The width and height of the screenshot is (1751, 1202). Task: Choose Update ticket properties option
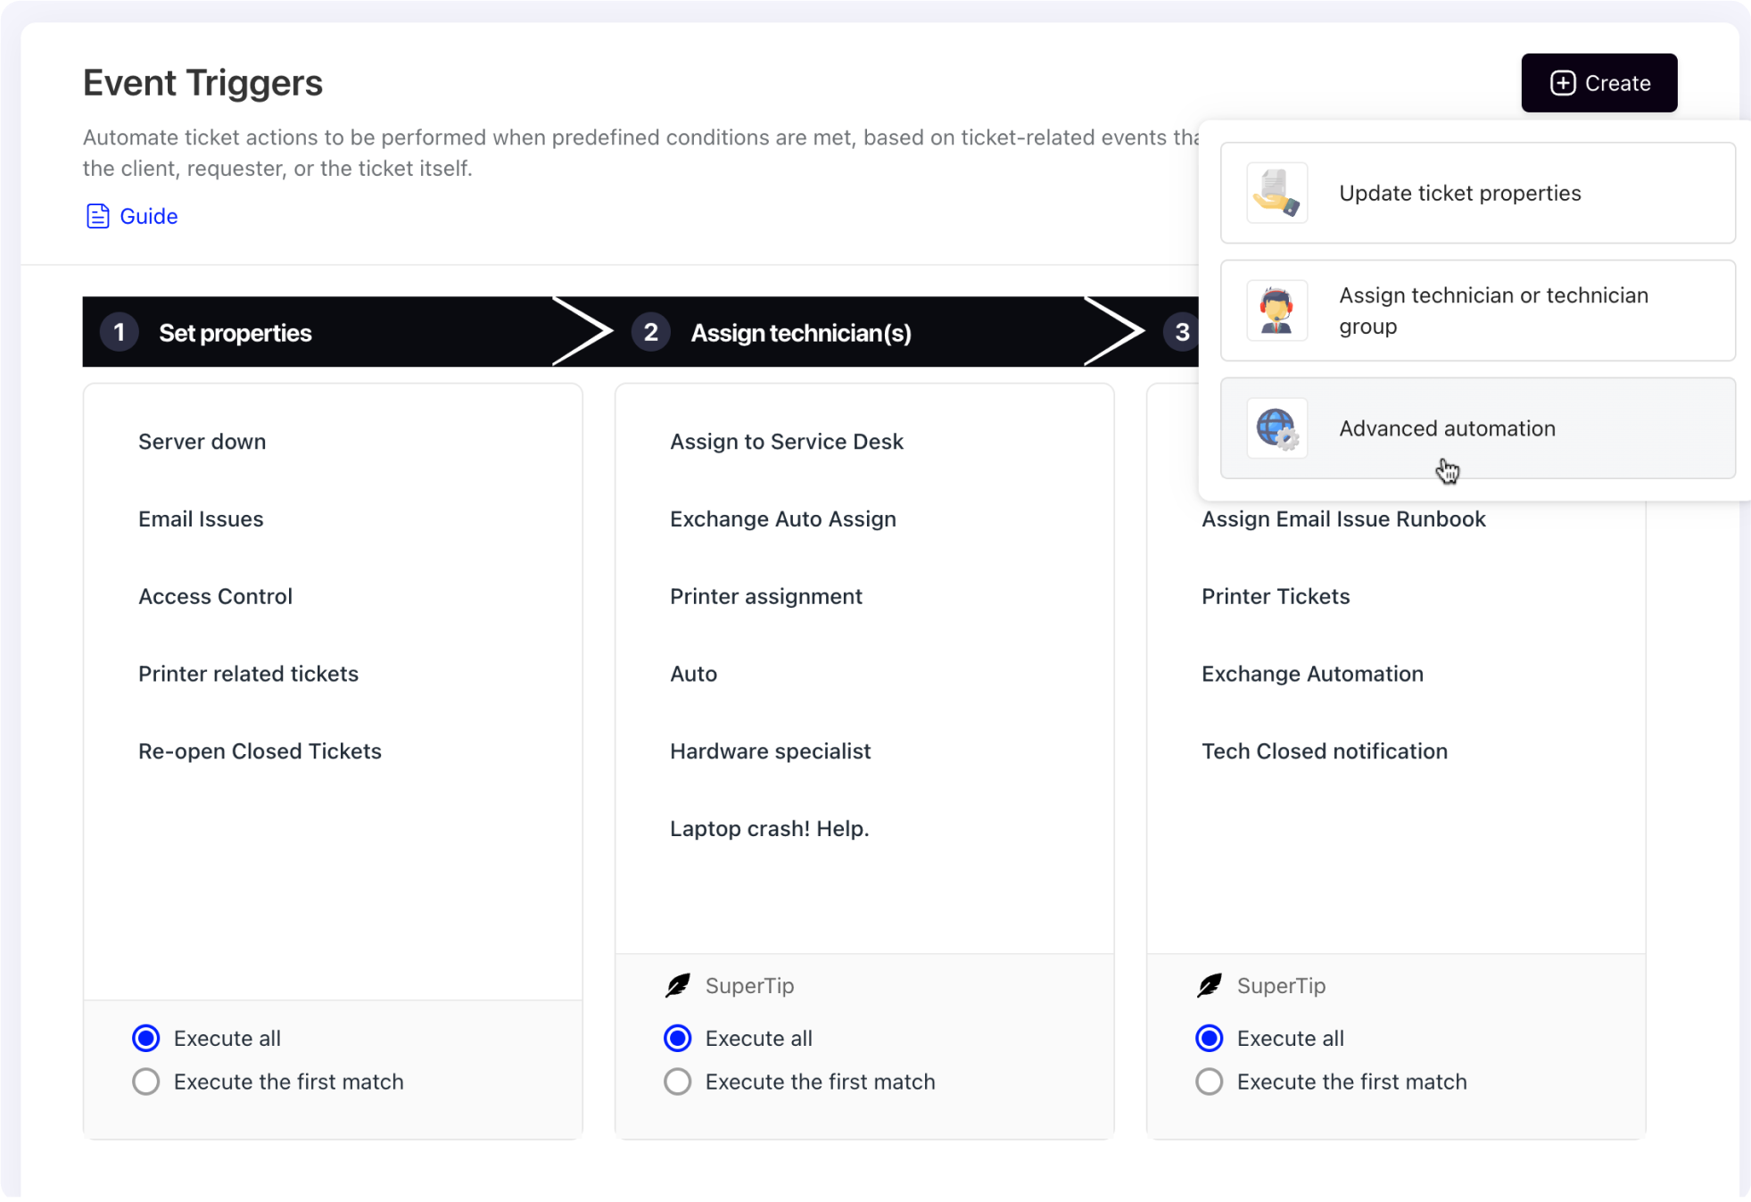1459,193
